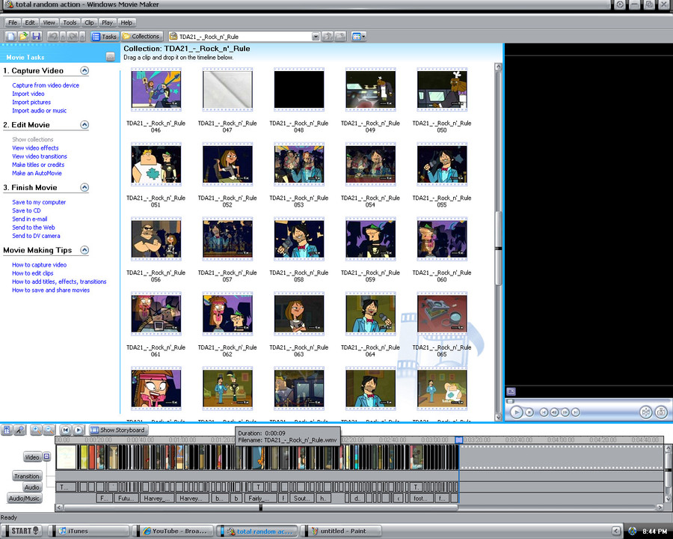Open View video effects link
673x539 pixels.
[x=35, y=148]
